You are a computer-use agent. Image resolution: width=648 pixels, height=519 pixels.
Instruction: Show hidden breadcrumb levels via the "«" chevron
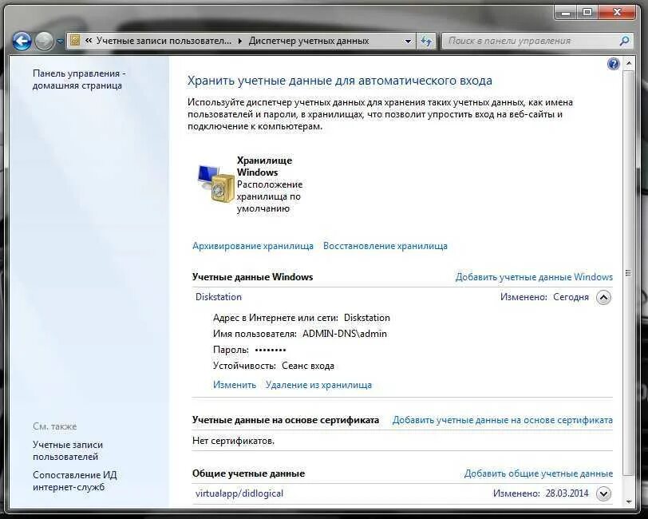pyautogui.click(x=89, y=41)
